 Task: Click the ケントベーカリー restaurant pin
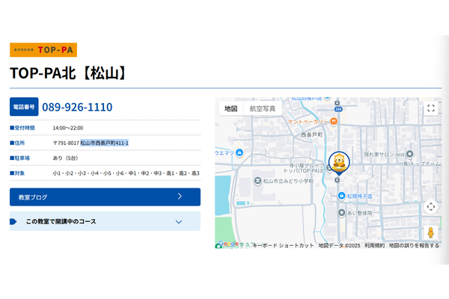(333, 122)
